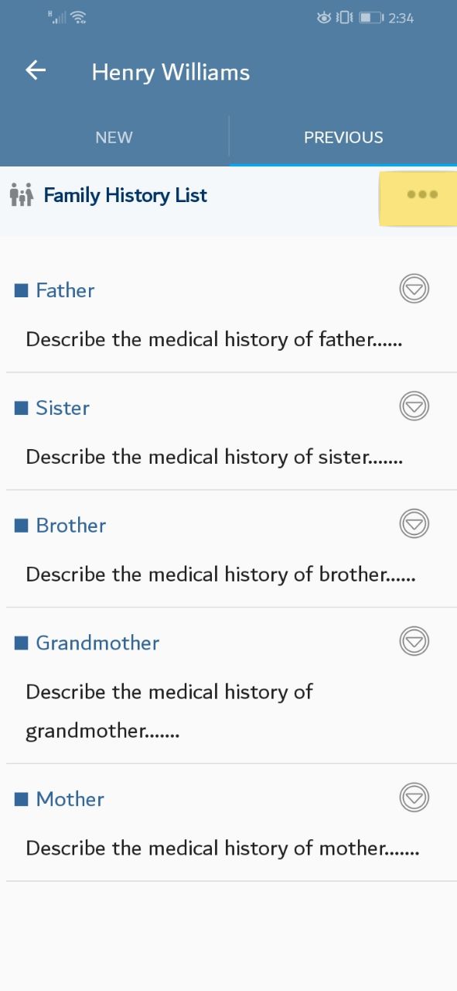This screenshot has height=991, width=457.
Task: Select the PREVIOUS tab
Action: (343, 137)
